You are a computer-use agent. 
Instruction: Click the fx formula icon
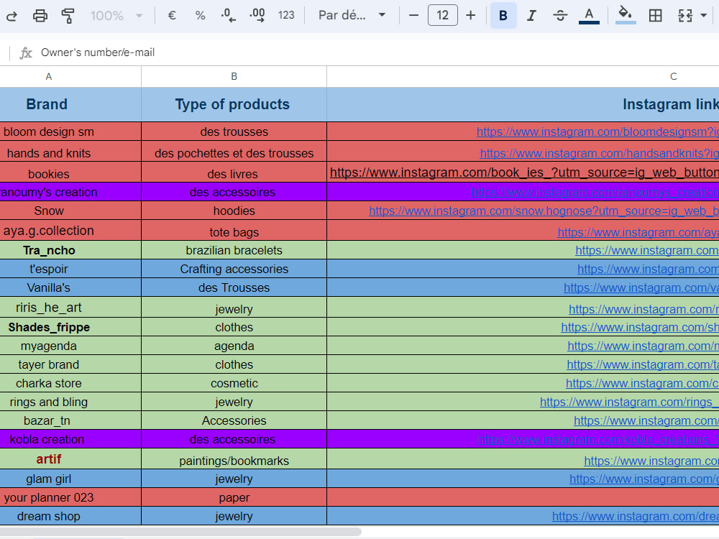26,52
